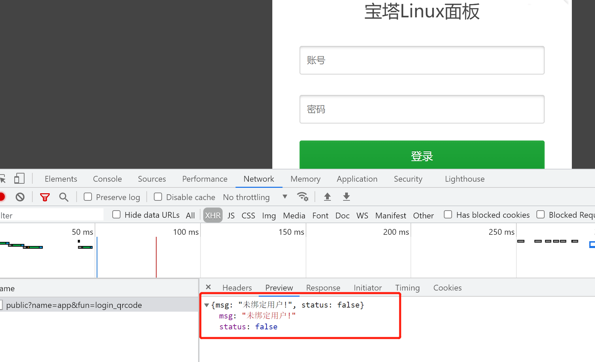The image size is (595, 362).
Task: Check Has blocked cookies option
Action: pos(448,214)
